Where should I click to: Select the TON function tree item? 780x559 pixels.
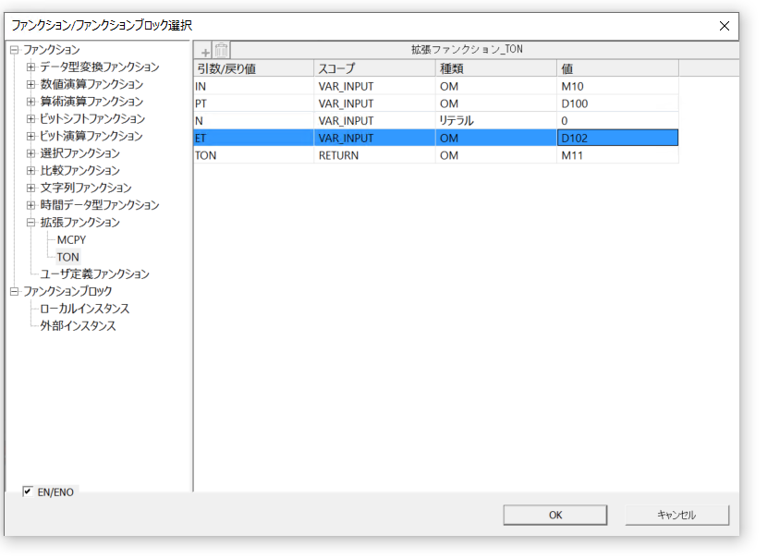pyautogui.click(x=67, y=257)
